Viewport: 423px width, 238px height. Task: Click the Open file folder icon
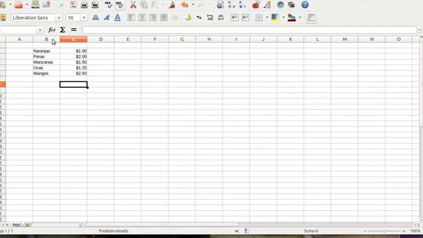point(19,5)
